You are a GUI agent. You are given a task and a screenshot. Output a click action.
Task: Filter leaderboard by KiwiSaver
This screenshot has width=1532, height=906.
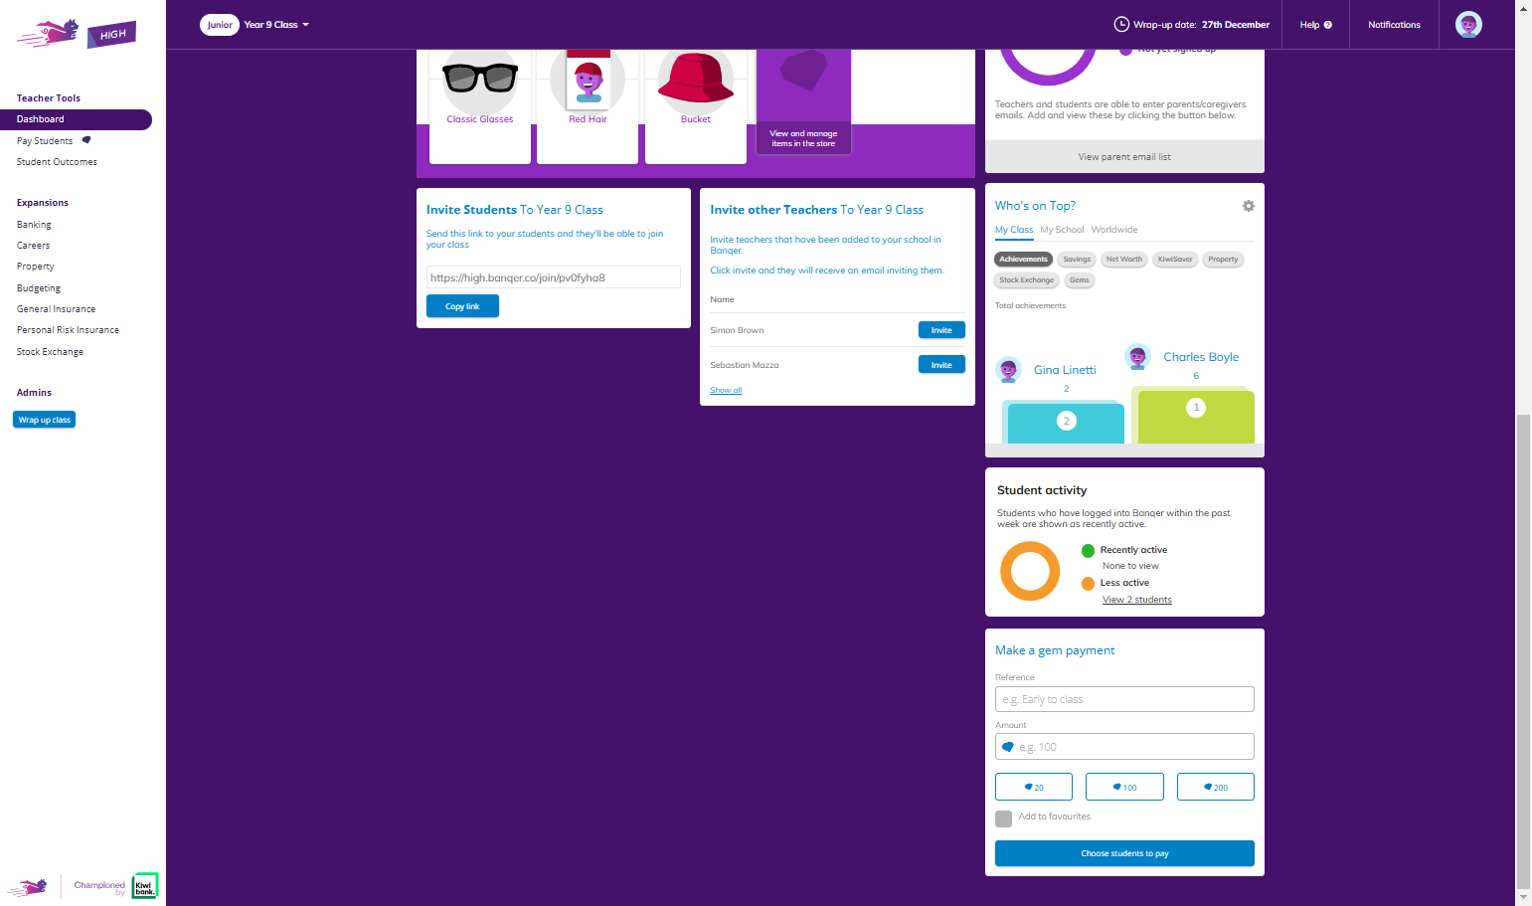tap(1175, 260)
